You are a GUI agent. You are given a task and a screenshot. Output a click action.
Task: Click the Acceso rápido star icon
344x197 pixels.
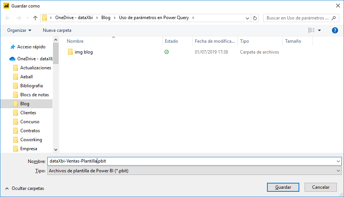pos(13,47)
